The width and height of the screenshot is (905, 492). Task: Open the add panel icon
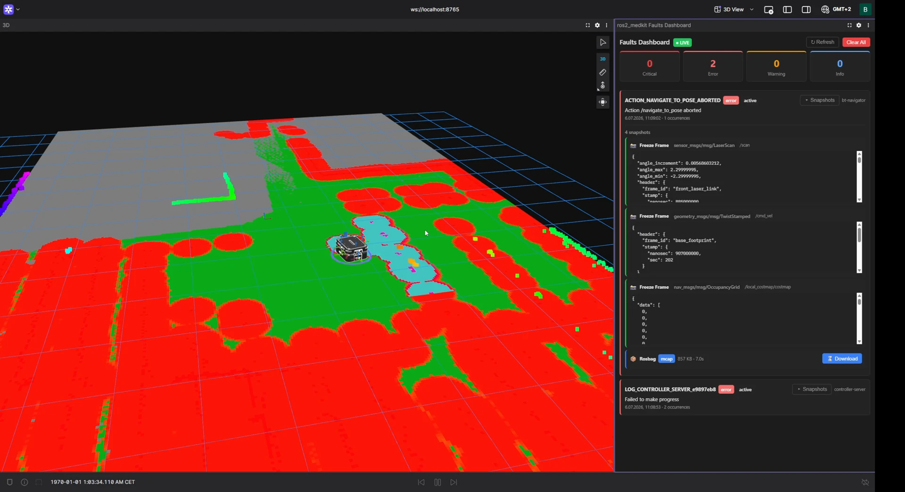(768, 9)
